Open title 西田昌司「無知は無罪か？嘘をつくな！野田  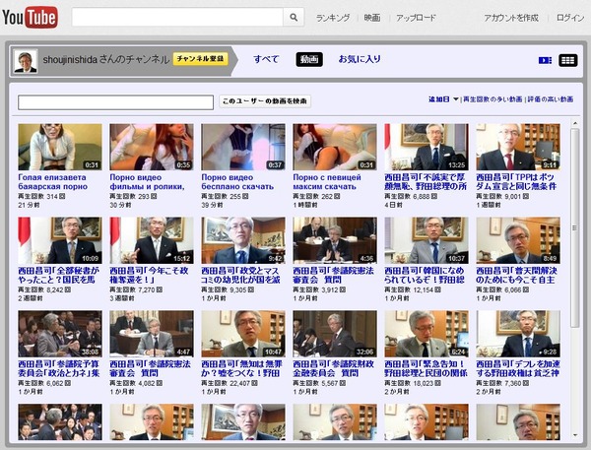pyautogui.click(x=241, y=368)
